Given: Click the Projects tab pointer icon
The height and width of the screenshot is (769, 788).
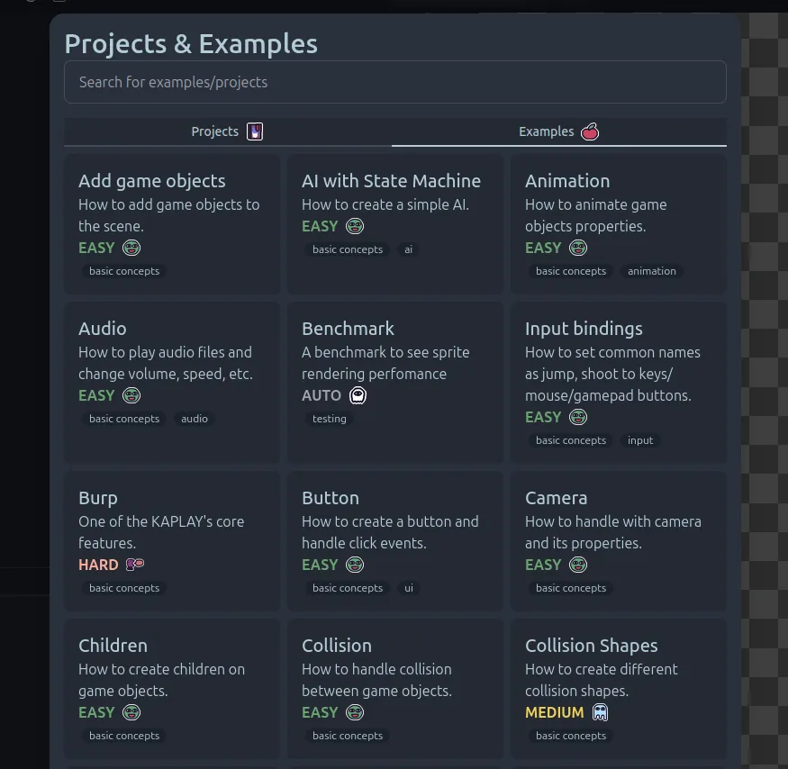Looking at the screenshot, I should 255,131.
